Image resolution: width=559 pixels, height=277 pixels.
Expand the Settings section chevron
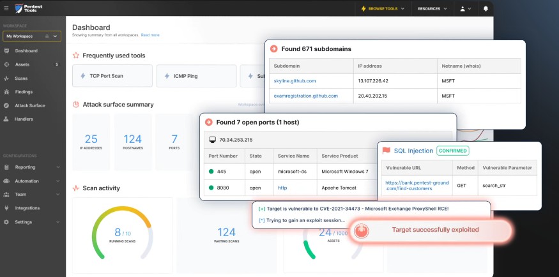click(58, 222)
